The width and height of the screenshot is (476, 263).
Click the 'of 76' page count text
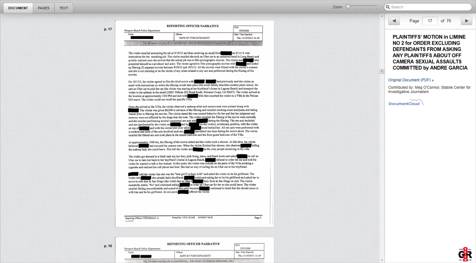pyautogui.click(x=446, y=21)
